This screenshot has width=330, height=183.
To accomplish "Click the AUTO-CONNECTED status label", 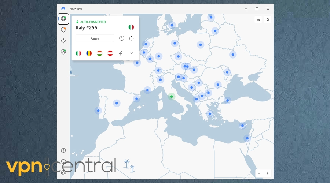I will coord(93,22).
